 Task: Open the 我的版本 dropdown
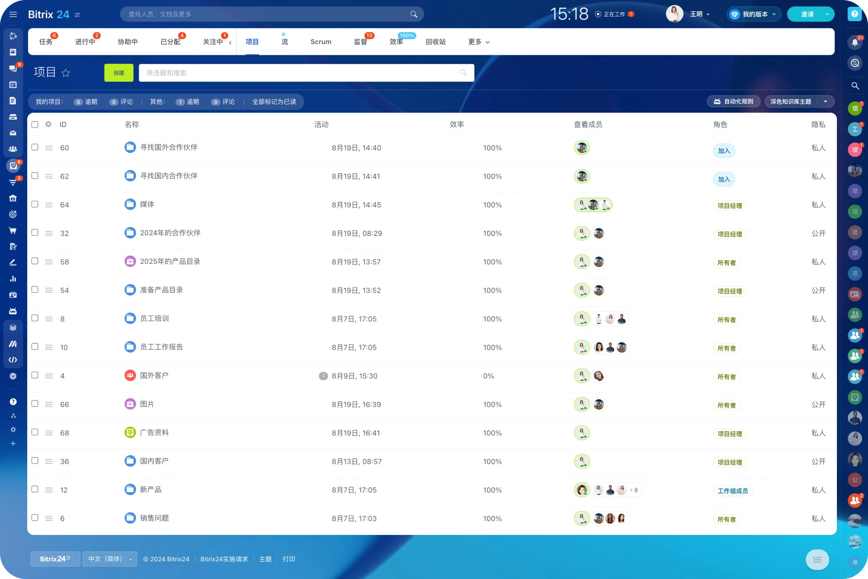(x=754, y=14)
